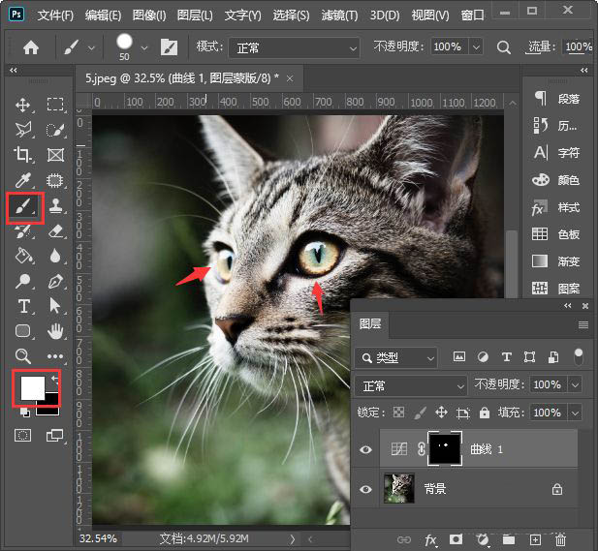Open the 图像(I) menu
Viewport: 598px width, 551px height.
[149, 15]
